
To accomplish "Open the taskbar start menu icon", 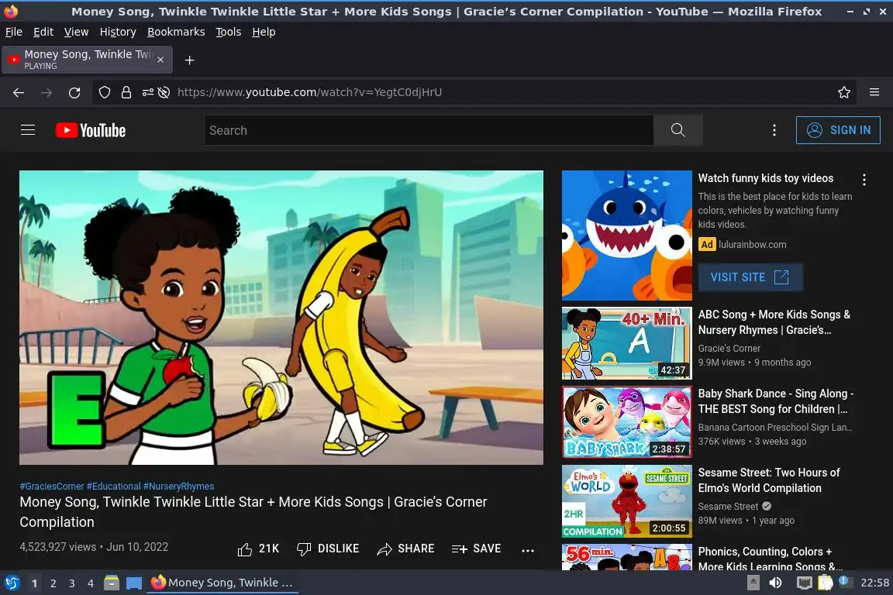I will 12,583.
